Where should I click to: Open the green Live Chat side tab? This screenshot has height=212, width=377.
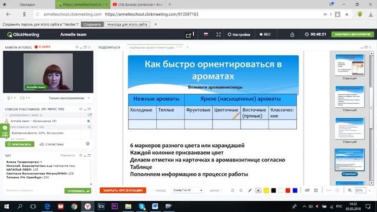(5, 131)
